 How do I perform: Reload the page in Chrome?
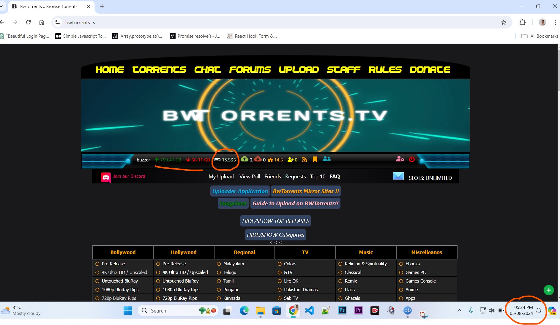click(x=29, y=22)
